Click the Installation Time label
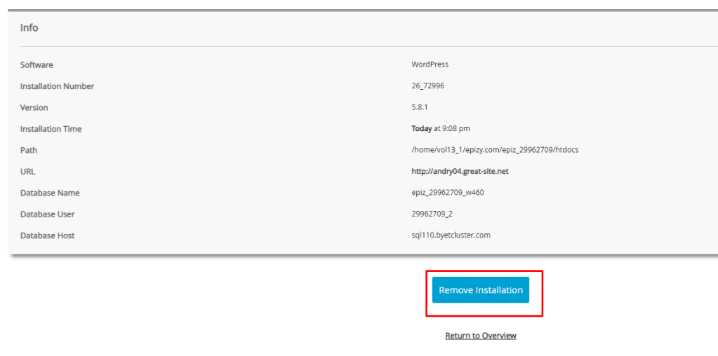Viewport: 718px width, 356px height. [x=51, y=129]
